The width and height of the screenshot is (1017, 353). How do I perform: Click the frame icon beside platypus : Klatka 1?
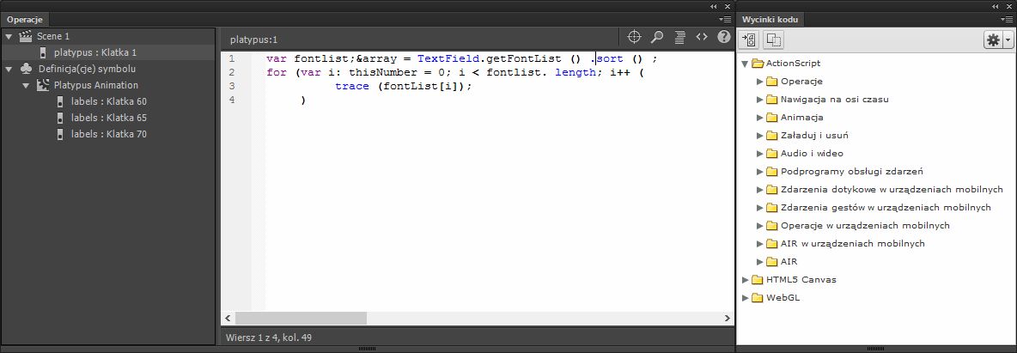[x=43, y=52]
